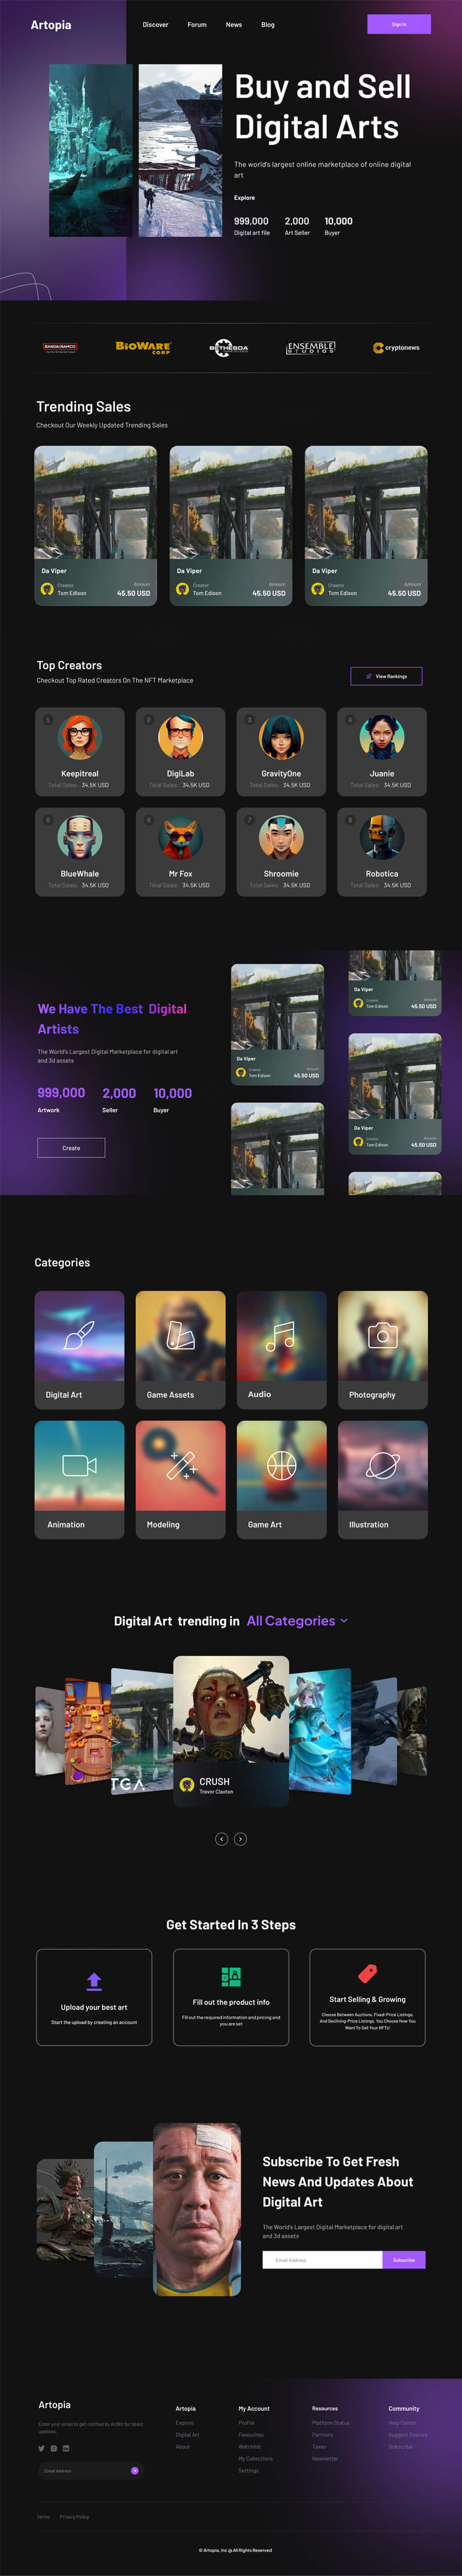Select the Photography camera category card
The height and width of the screenshot is (2576, 462).
(x=382, y=1349)
